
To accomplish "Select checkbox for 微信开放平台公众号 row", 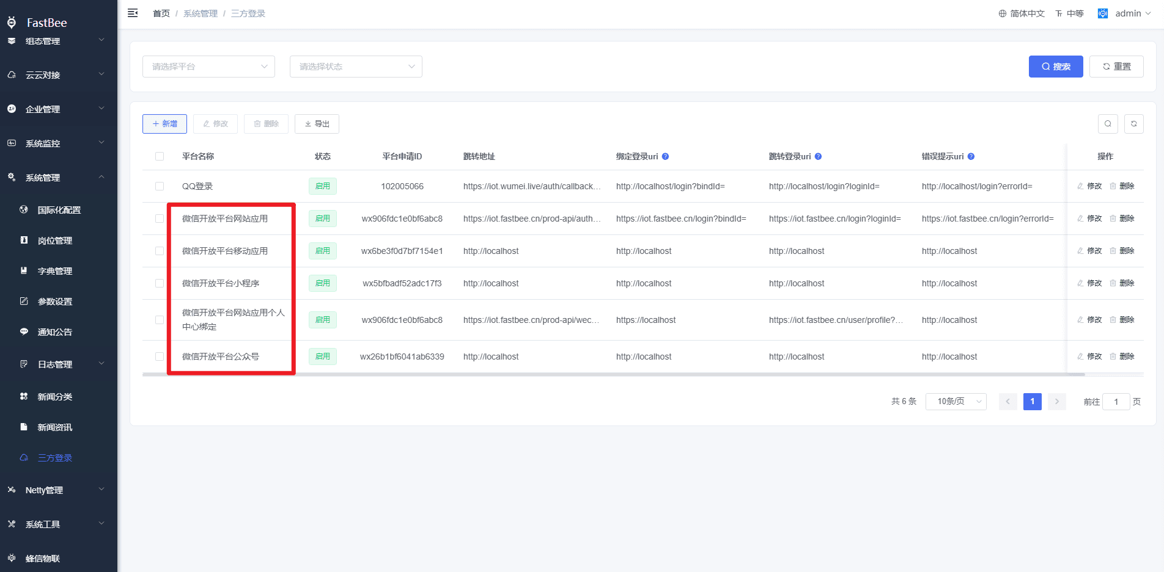I will pos(160,357).
